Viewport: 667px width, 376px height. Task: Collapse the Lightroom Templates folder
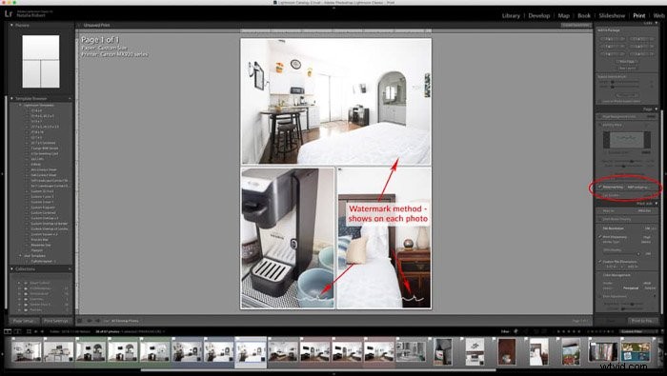(20, 105)
